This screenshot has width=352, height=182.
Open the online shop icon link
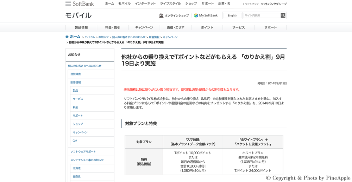click(161, 15)
